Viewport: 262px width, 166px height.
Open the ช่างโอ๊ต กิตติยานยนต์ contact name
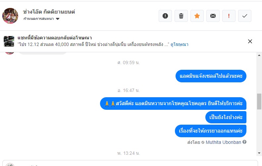(x=49, y=12)
